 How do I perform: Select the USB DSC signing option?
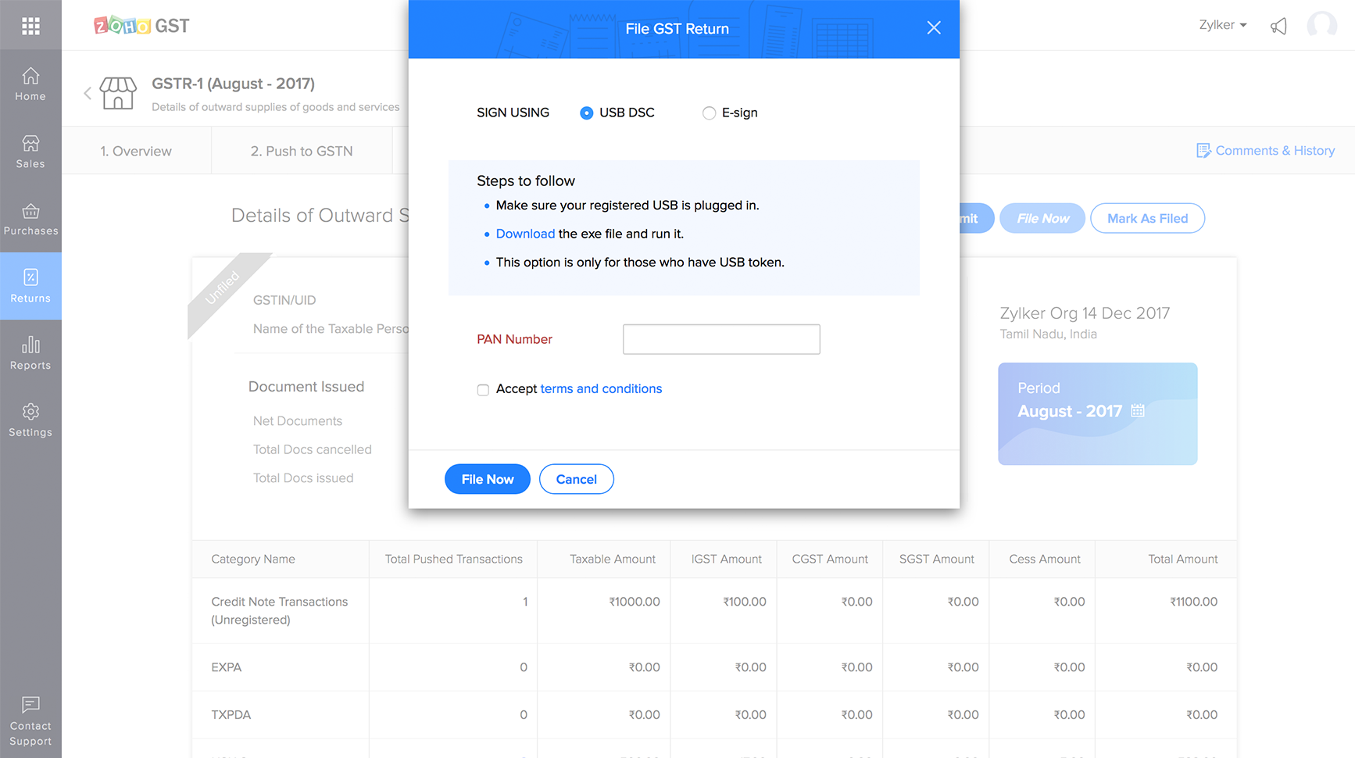(x=586, y=113)
